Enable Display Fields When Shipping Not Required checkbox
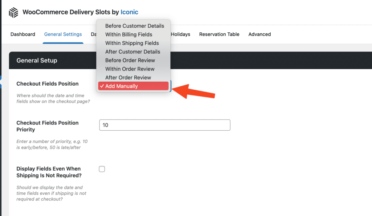The height and width of the screenshot is (216, 372). pos(102,169)
